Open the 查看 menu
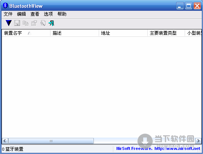The image size is (203, 154). click(x=35, y=14)
